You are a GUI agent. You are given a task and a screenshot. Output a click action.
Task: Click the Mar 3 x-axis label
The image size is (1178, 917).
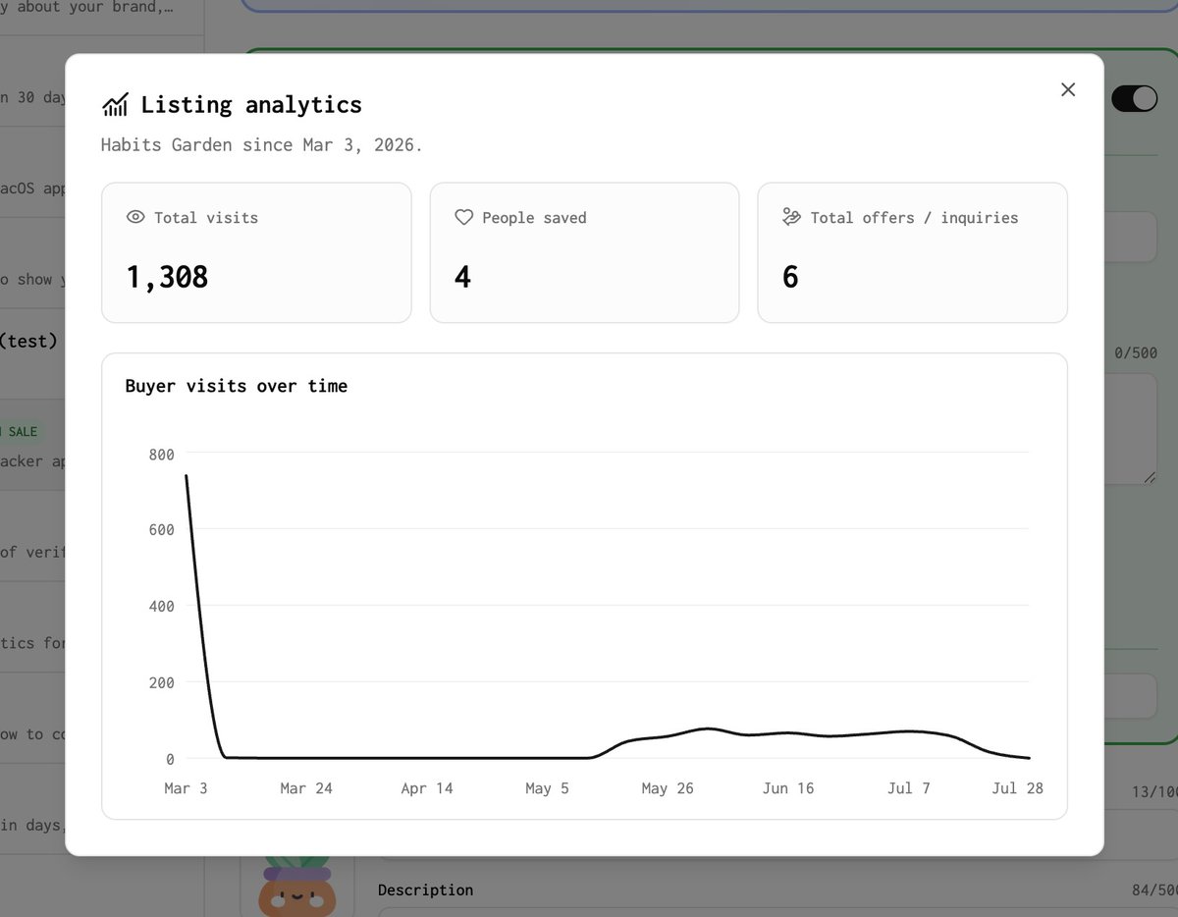coord(186,787)
